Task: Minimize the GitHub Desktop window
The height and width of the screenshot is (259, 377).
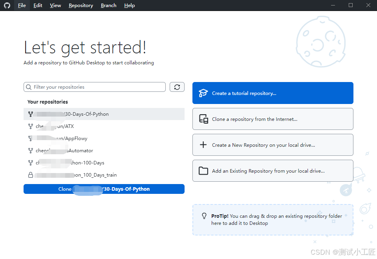Action: tap(333, 5)
